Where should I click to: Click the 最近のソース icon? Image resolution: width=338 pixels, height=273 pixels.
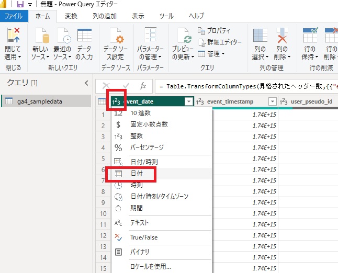pos(64,35)
